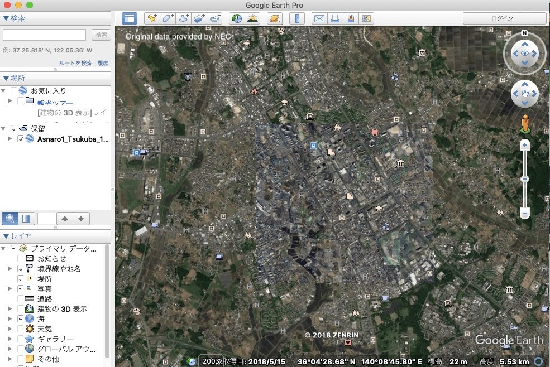Select Asnaro1_Tsukuba_1... in places tree
550x367 pixels.
[x=73, y=139]
